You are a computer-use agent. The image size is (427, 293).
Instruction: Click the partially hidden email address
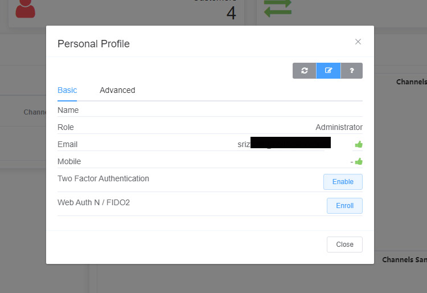(284, 144)
